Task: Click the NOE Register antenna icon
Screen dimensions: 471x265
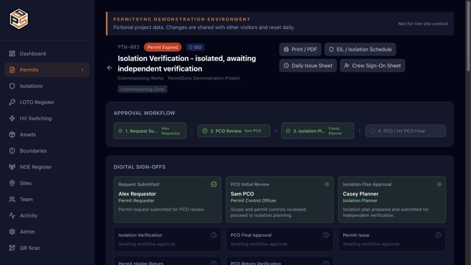Action: pyautogui.click(x=12, y=167)
